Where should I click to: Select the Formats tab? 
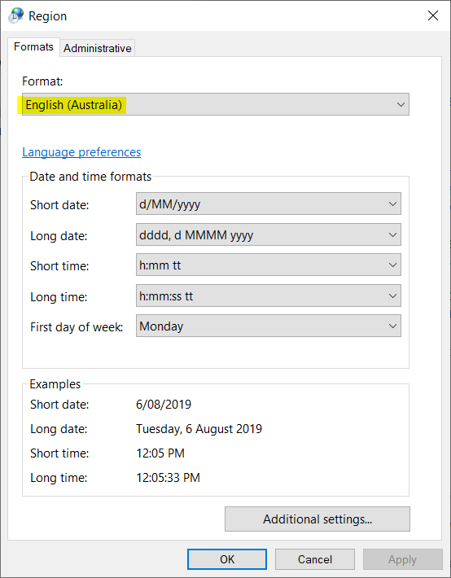pos(33,47)
